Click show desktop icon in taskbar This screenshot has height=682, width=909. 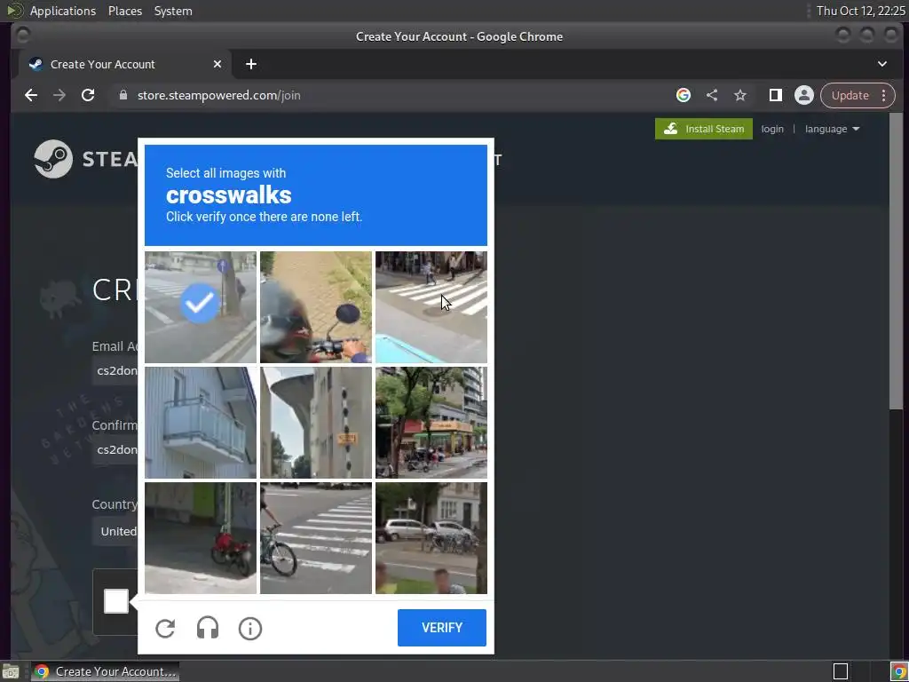[11, 672]
